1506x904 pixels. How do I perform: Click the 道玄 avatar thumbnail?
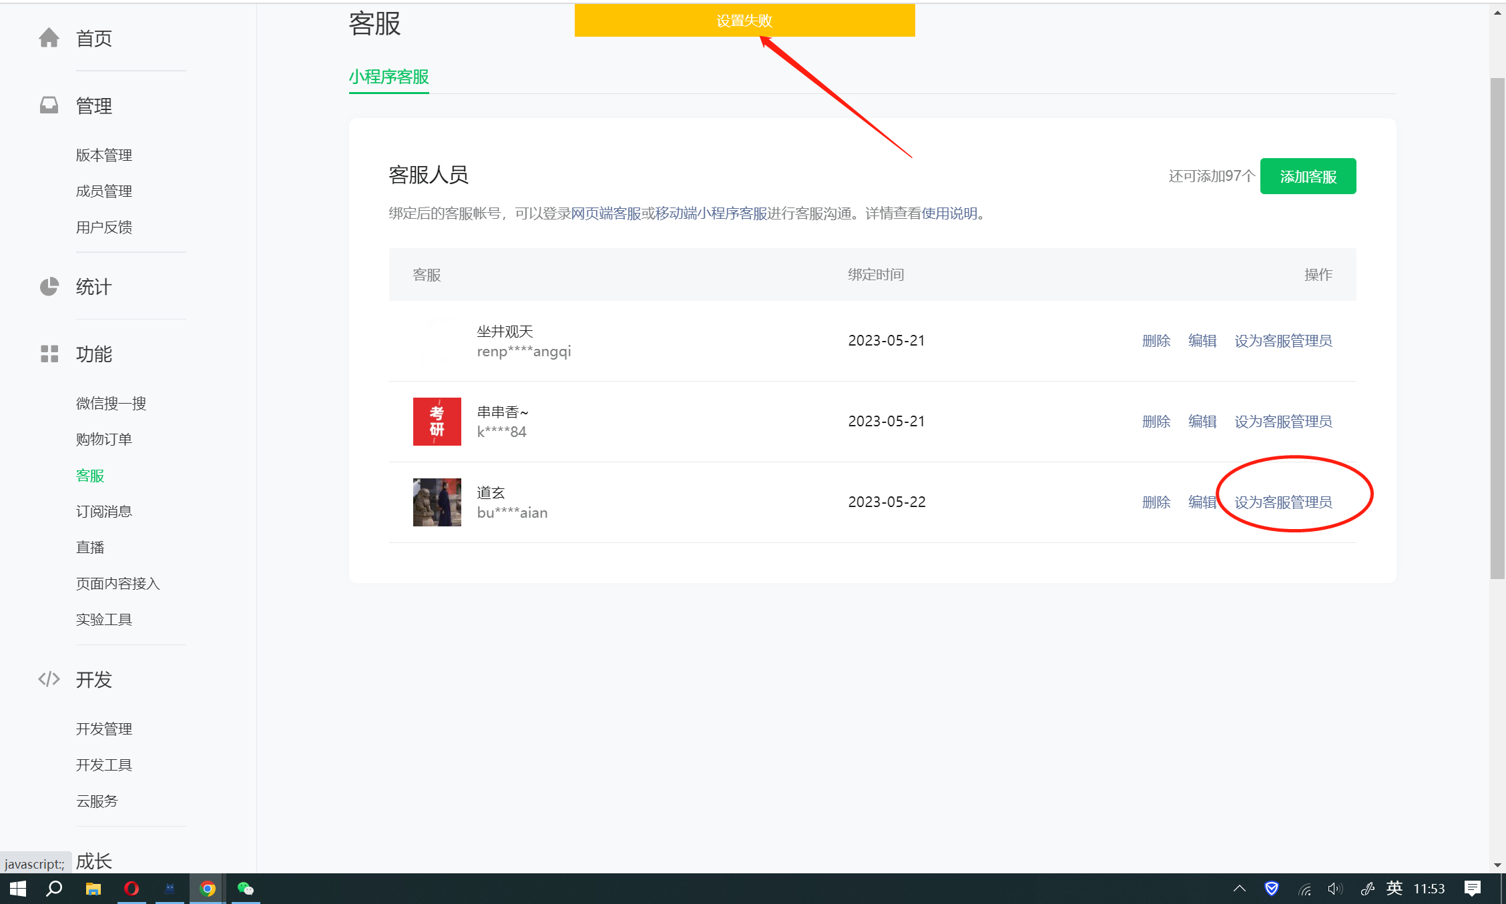[437, 502]
